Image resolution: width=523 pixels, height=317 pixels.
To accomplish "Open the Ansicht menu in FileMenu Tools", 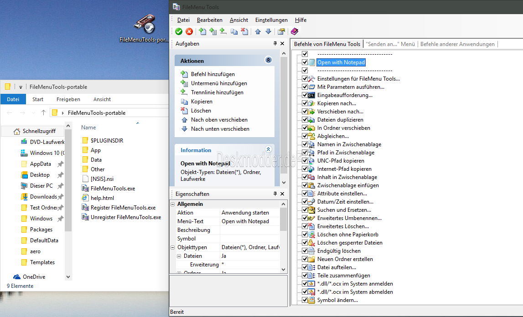I will point(239,20).
